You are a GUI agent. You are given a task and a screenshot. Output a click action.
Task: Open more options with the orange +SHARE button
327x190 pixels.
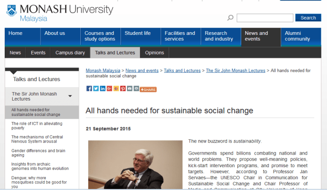tap(148, 89)
